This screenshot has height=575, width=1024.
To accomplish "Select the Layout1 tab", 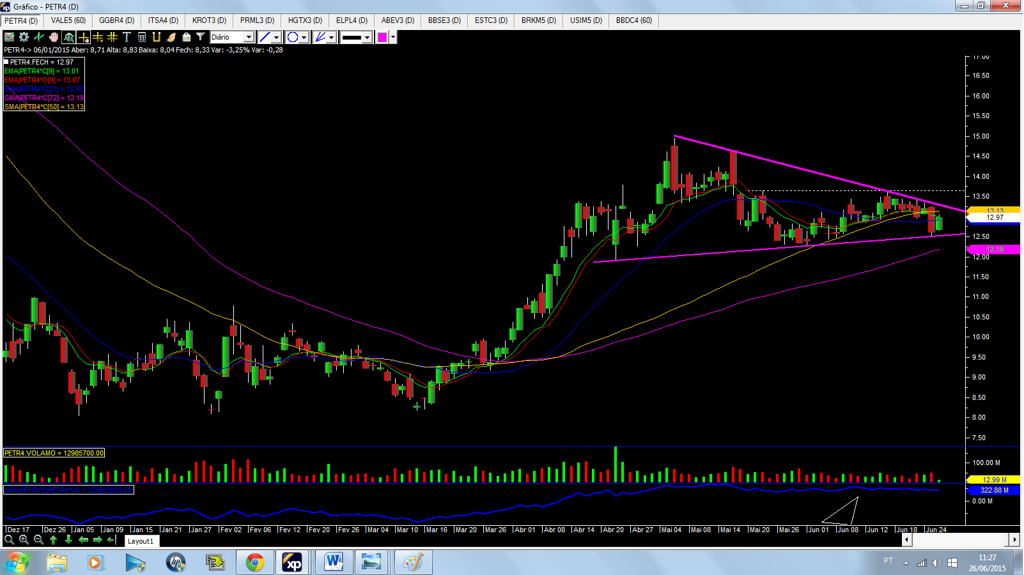I will pos(141,541).
